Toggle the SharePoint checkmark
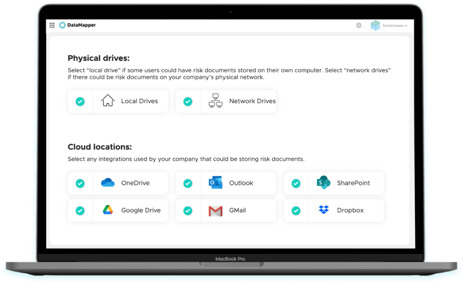Screen dimensions: 463x284 [296, 183]
